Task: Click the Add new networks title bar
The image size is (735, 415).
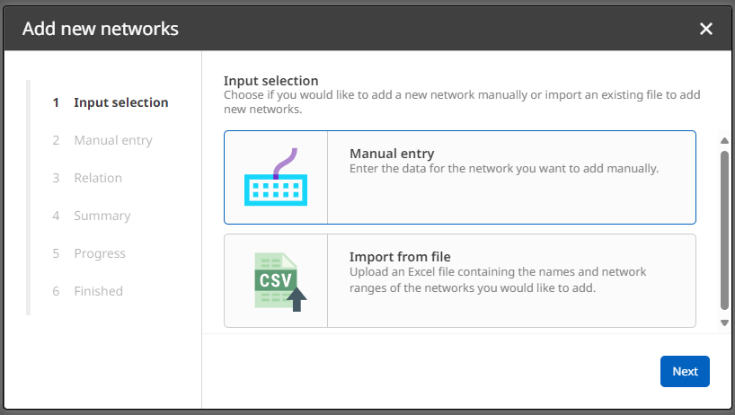Action: point(359,29)
